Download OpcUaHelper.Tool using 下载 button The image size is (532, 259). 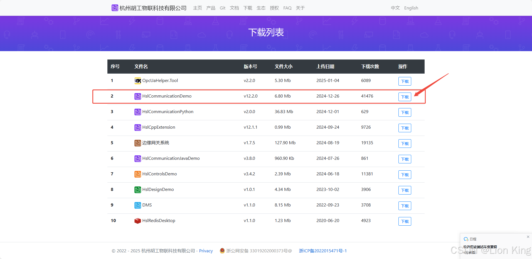click(405, 81)
